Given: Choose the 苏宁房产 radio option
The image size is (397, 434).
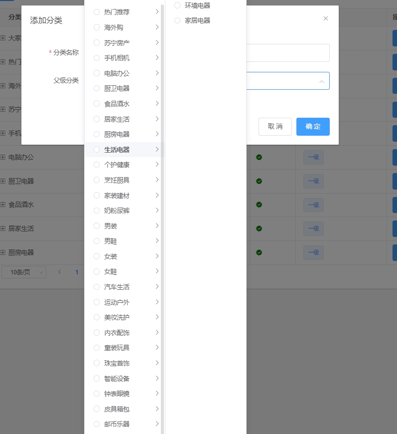Looking at the screenshot, I should pos(97,42).
